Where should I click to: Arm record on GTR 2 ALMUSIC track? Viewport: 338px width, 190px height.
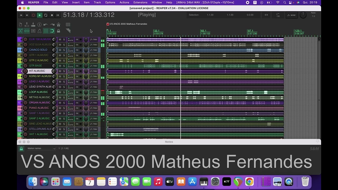click(x=25, y=60)
